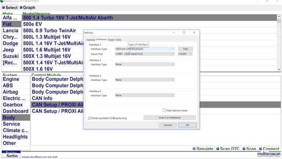Viewport: 282px width, 159px height.
Task: Click the Test button for Interface 1
Action: [186, 49]
